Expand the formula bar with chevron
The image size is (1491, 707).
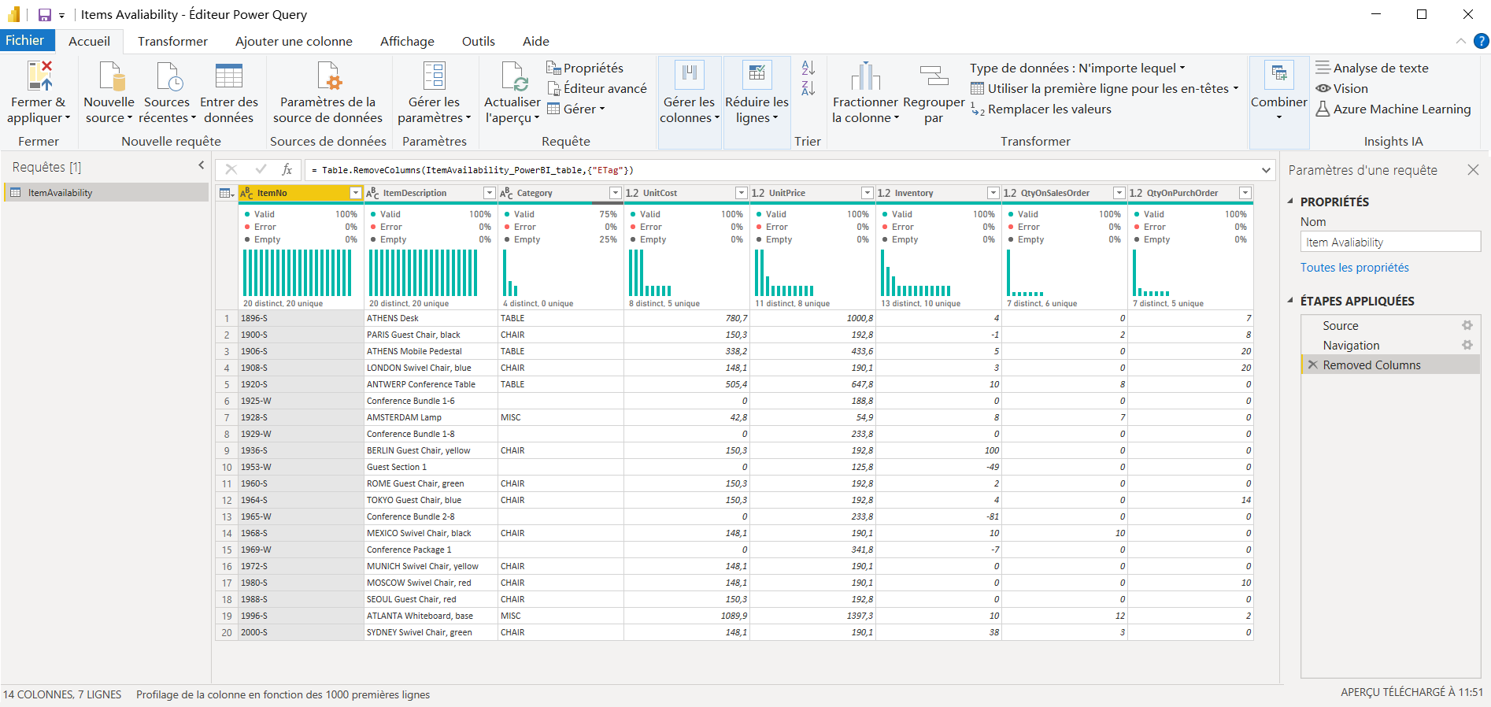point(1266,170)
